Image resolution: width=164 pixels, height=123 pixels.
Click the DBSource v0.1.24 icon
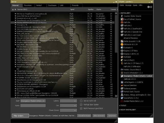[122, 44]
